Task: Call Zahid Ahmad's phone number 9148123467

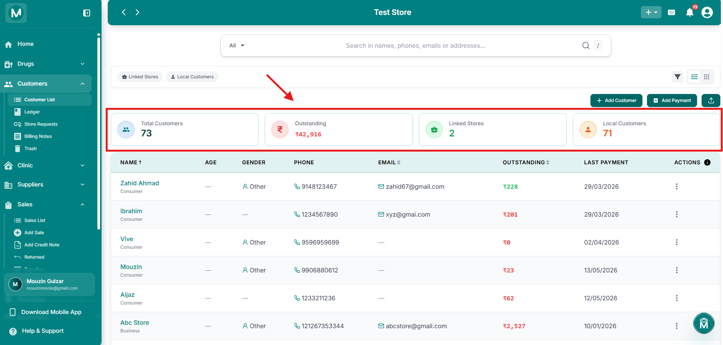Action: 315,186
